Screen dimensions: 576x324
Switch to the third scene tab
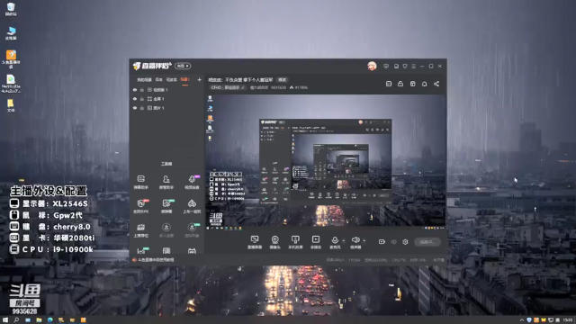[x=171, y=80]
